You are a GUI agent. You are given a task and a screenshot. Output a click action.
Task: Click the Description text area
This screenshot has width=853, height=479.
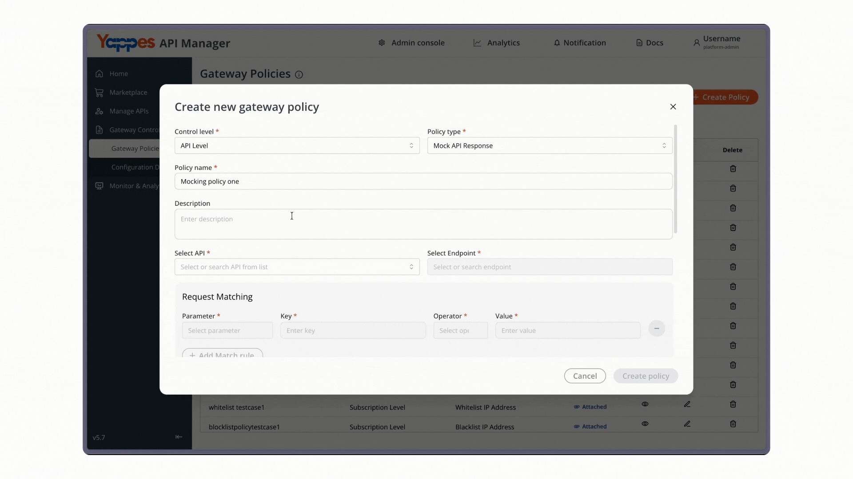423,224
